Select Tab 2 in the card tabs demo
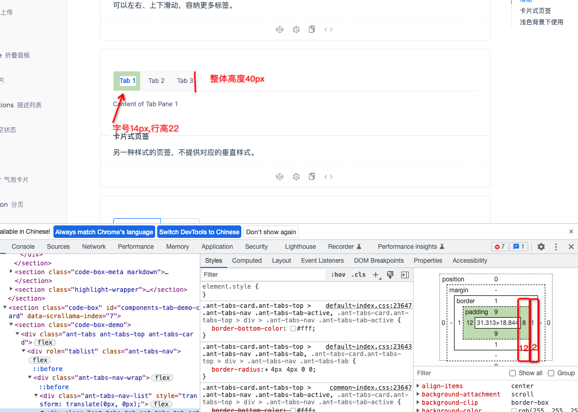Viewport: 578px width, 412px height. (156, 81)
